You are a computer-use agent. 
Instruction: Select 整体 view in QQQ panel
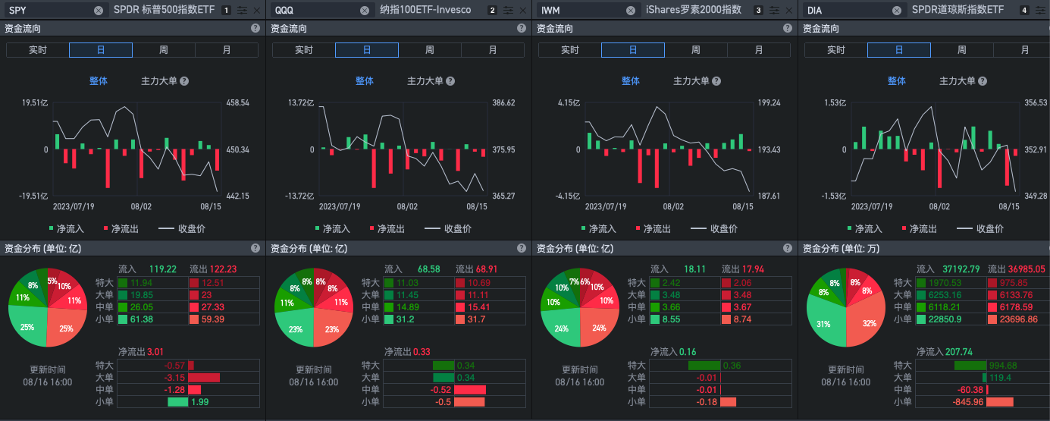coord(365,81)
